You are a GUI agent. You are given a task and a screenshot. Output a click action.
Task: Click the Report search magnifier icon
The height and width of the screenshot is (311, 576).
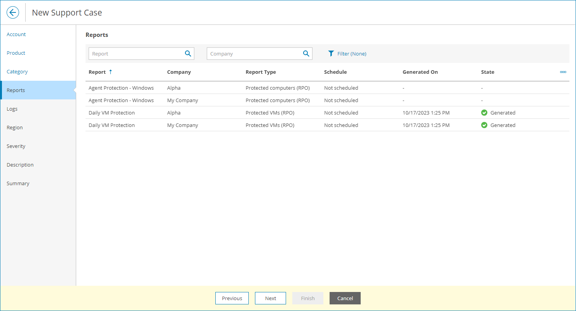coord(188,54)
